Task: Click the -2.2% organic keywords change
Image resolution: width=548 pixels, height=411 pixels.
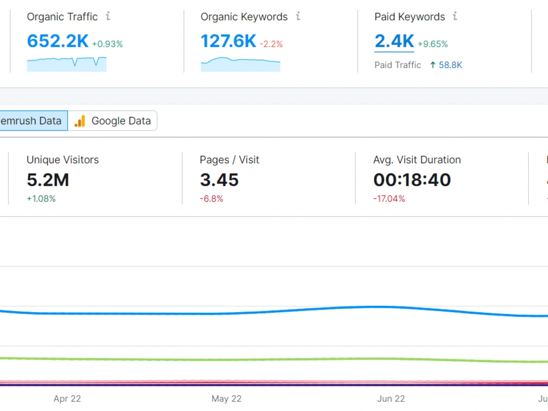Action: (x=271, y=44)
